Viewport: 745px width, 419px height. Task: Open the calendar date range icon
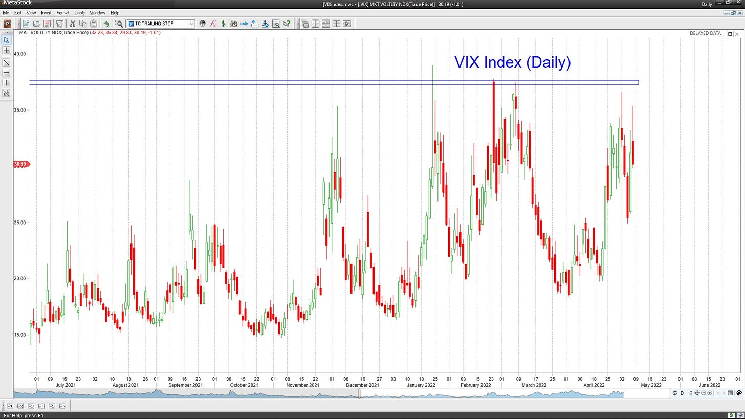730,393
